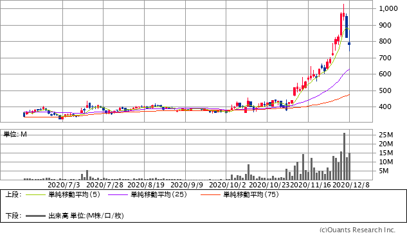The image size is (407, 240).
Task: Click the 10M volume axis label
Action: pos(386,162)
